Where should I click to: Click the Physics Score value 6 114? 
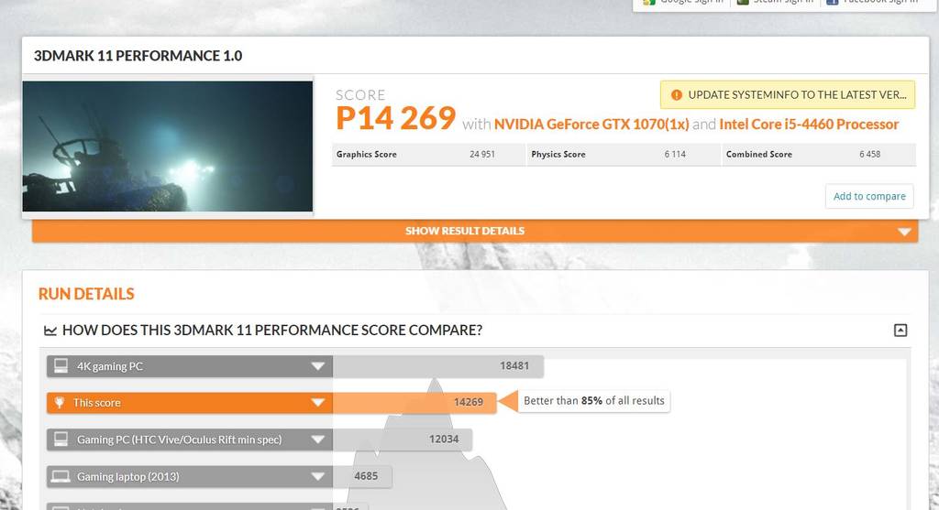pos(675,154)
